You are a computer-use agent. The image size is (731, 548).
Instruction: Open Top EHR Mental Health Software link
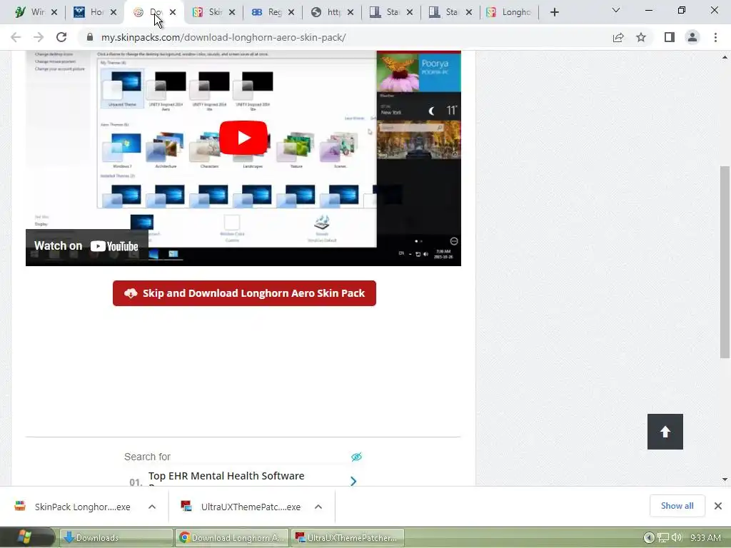(226, 476)
